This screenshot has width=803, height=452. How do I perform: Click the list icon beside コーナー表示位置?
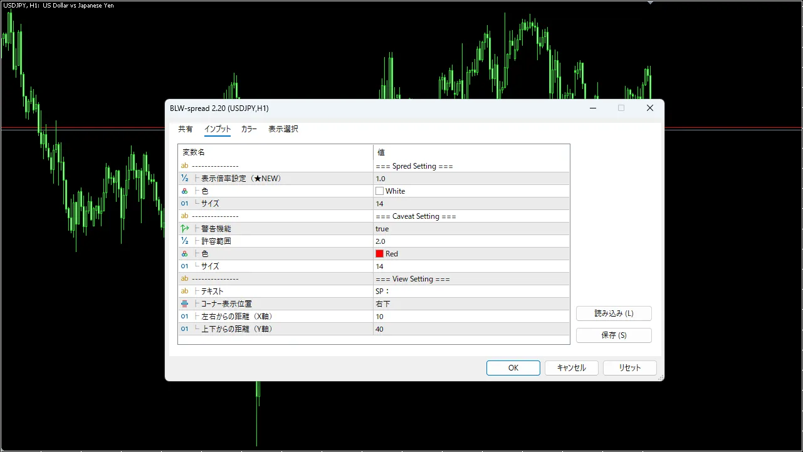click(184, 304)
